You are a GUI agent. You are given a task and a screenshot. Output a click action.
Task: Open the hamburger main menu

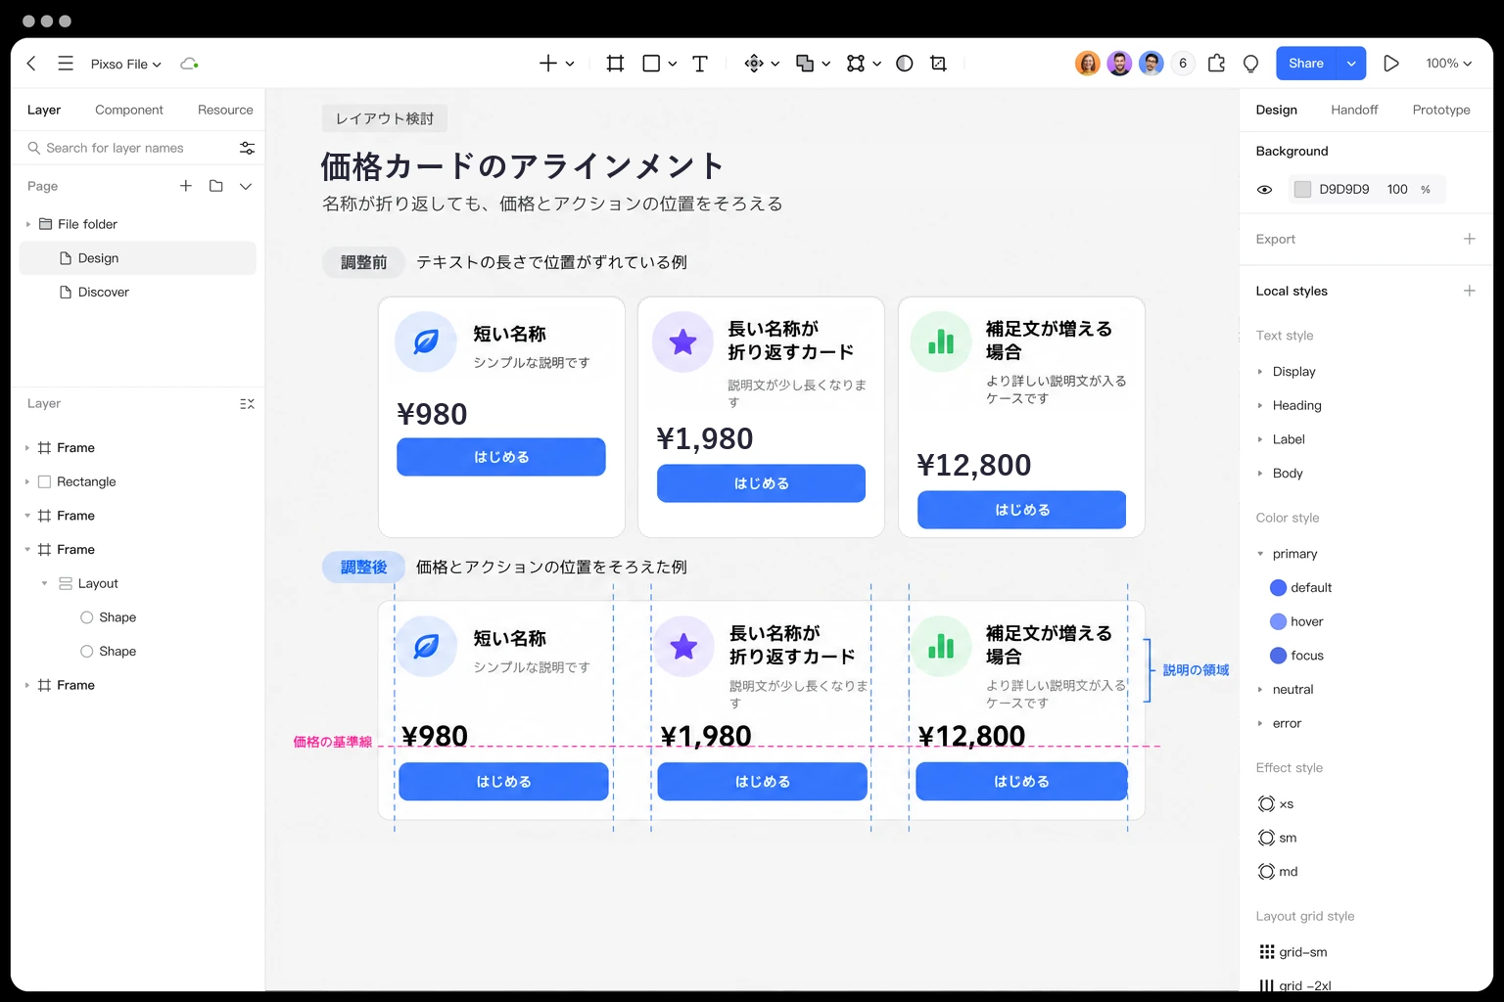pos(66,64)
